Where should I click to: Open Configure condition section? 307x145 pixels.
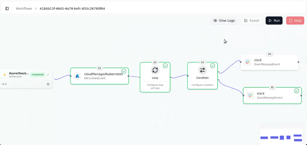(203, 85)
